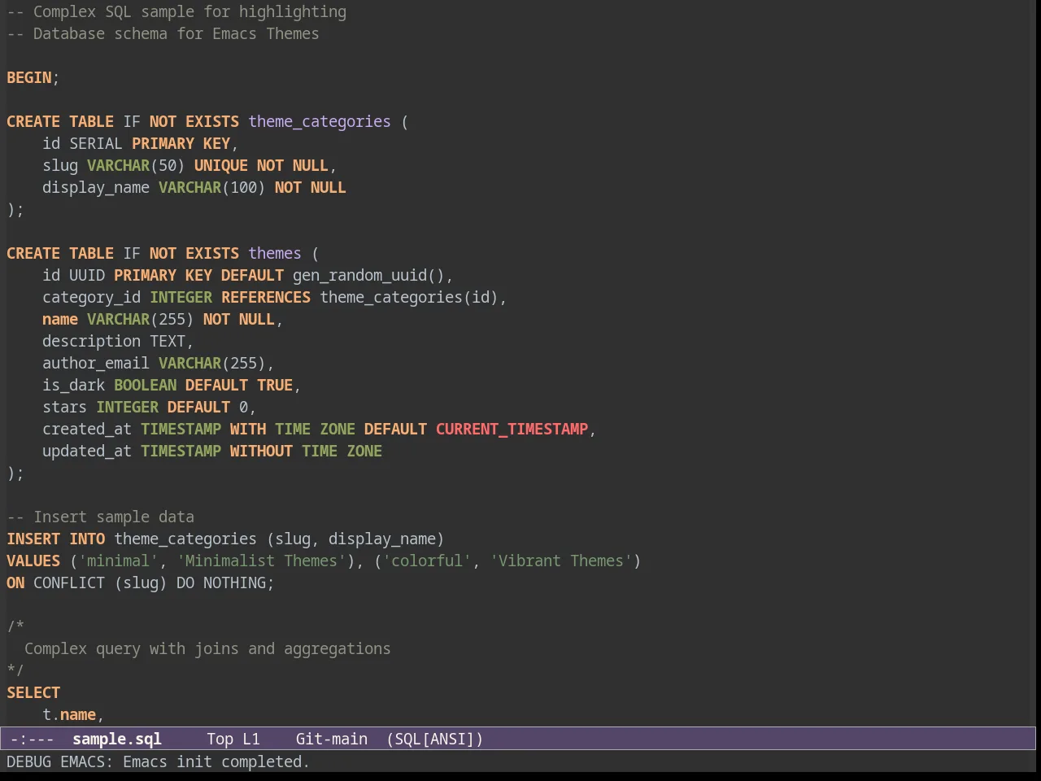Click 'id SERIAL PRIMARY KEY' line
This screenshot has height=781, width=1041.
tap(140, 143)
